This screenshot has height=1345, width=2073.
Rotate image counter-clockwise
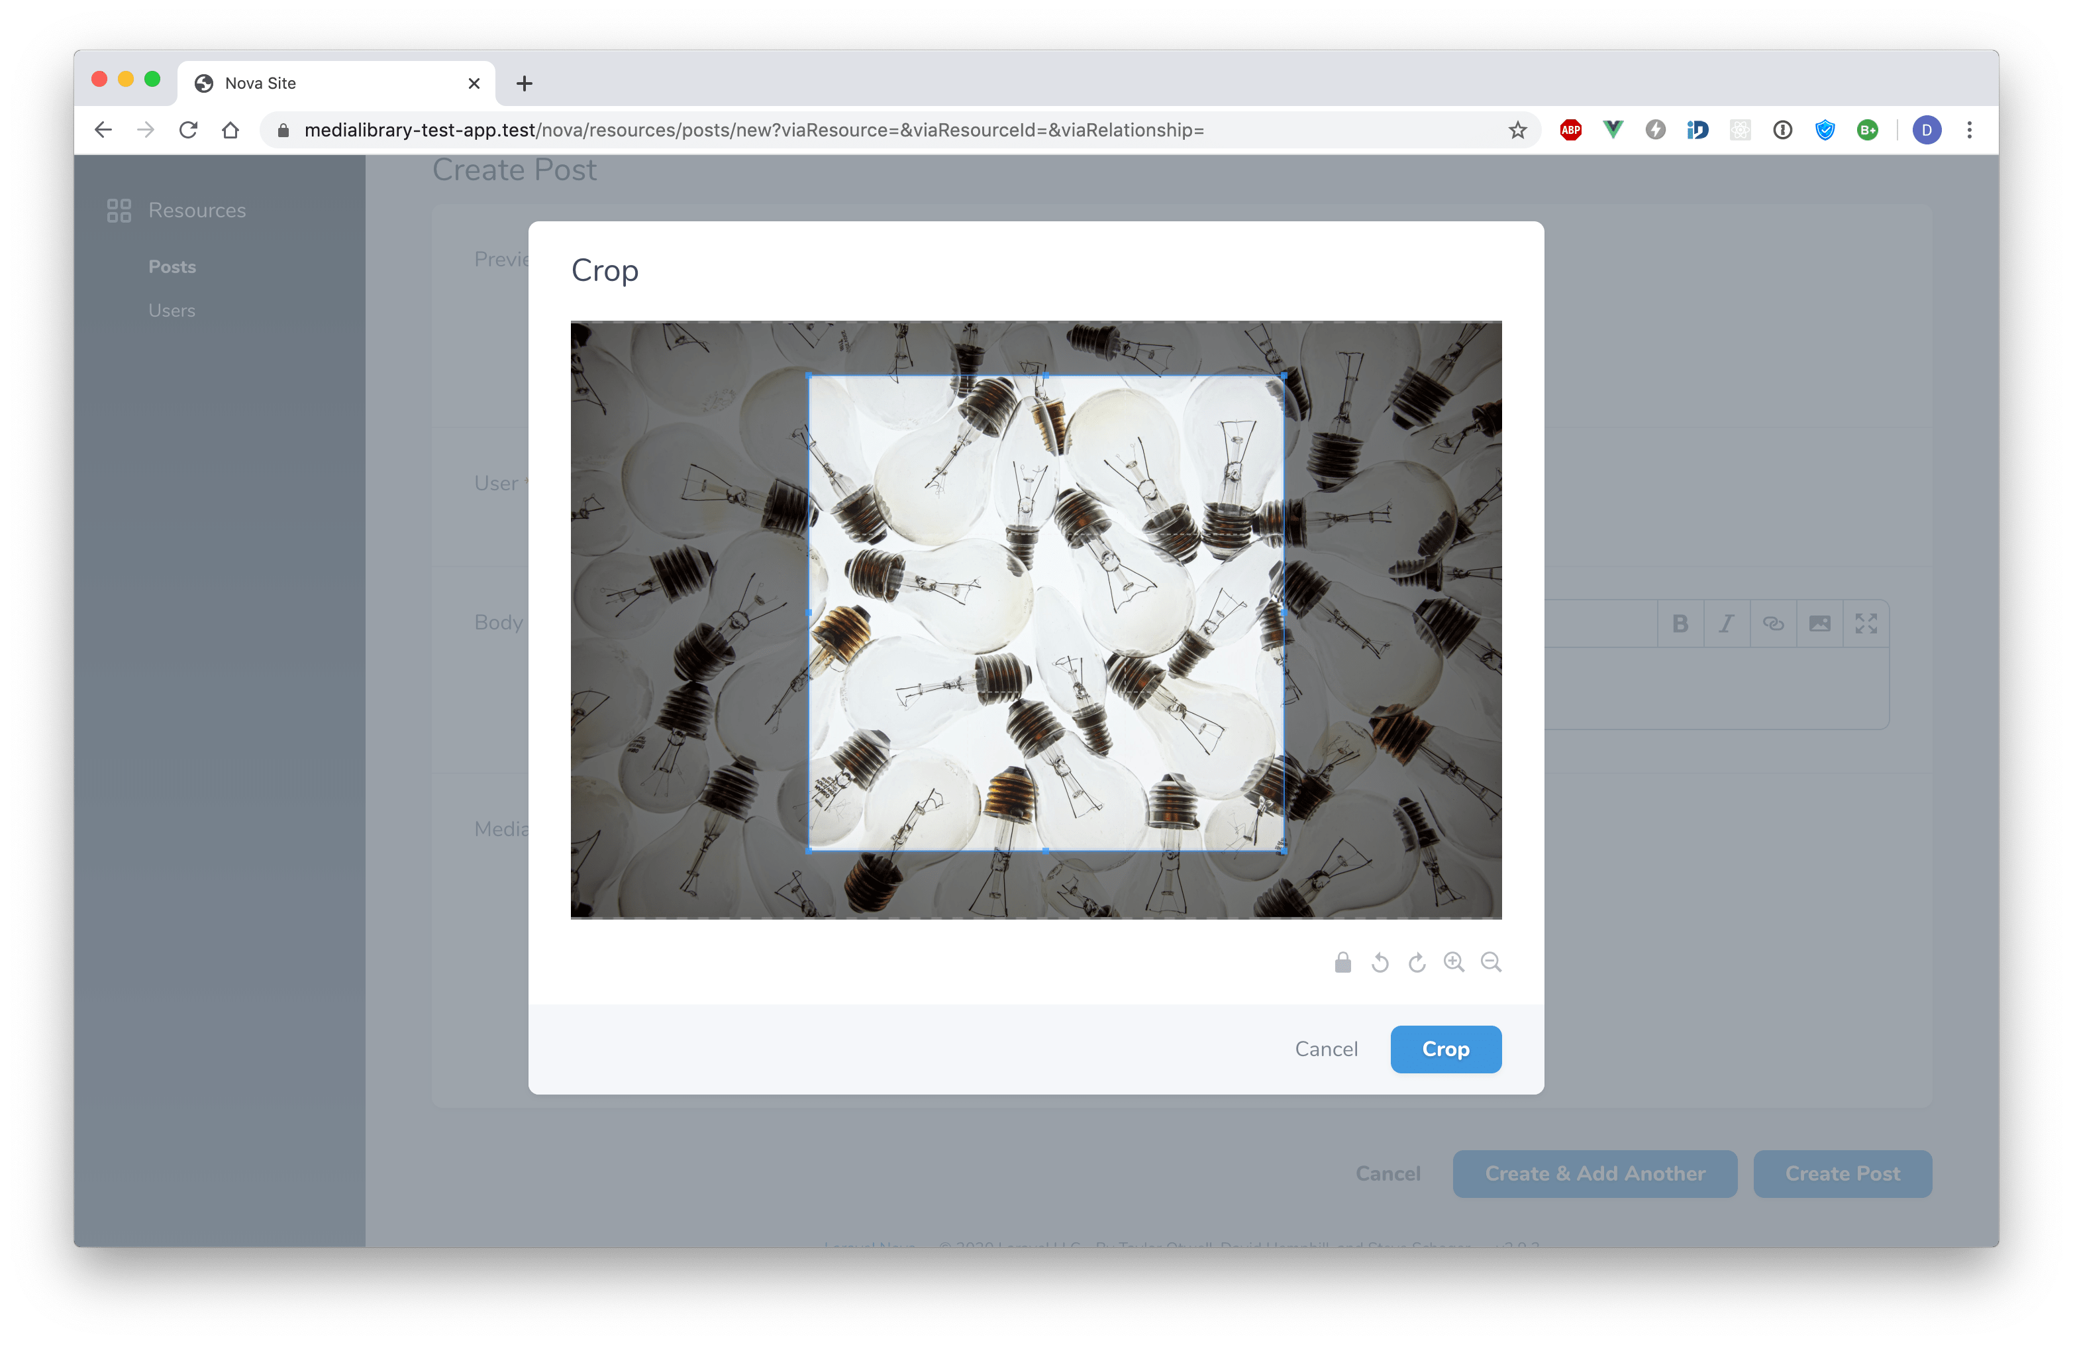(1380, 963)
